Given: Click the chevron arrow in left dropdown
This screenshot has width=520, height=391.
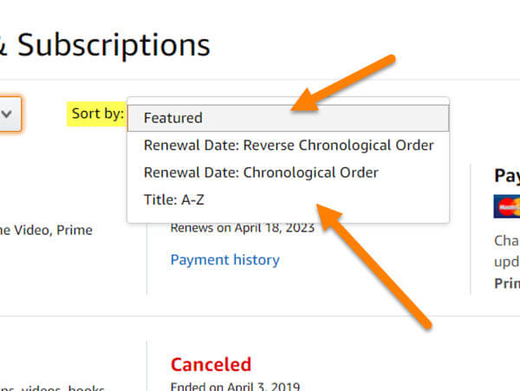Looking at the screenshot, I should pos(7,114).
